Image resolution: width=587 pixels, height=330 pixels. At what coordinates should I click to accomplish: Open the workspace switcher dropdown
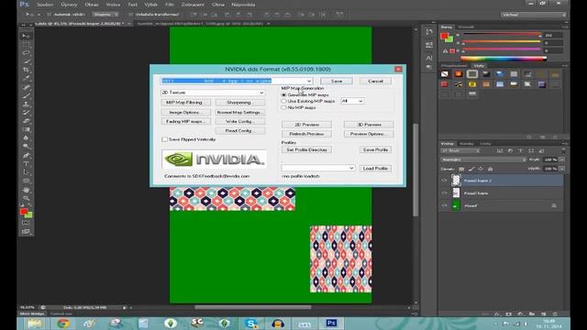(x=533, y=15)
